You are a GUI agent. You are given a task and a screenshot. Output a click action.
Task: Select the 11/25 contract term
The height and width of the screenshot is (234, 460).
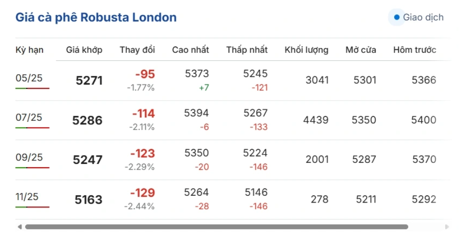point(27,197)
